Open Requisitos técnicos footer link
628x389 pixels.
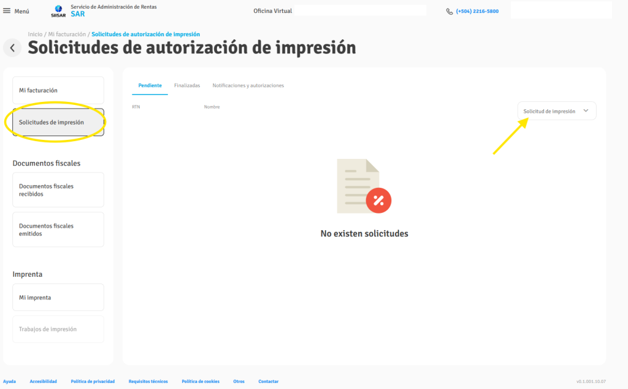pyautogui.click(x=148, y=382)
